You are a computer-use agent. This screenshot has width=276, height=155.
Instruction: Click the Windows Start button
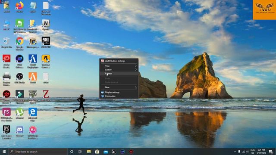pos(4,152)
